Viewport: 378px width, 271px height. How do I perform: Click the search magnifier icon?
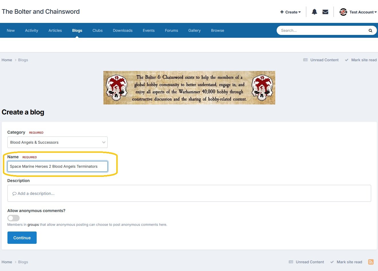pos(370,31)
